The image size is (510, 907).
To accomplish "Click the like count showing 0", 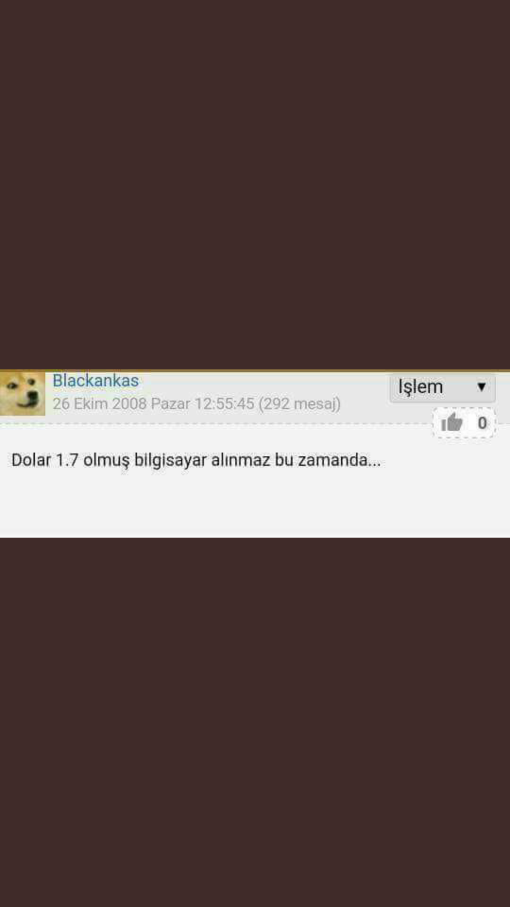I will pyautogui.click(x=482, y=423).
